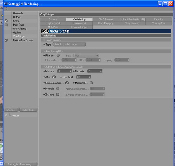Switch to the Vray Camera tab
Screen dimensions: 175x166
(x=132, y=23)
